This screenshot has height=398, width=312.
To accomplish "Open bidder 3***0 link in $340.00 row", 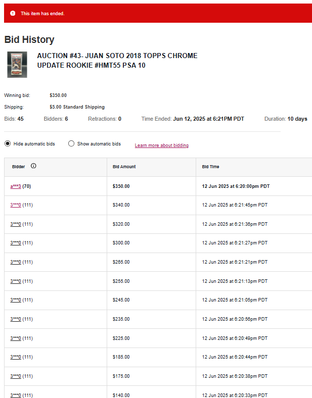I will point(16,205).
